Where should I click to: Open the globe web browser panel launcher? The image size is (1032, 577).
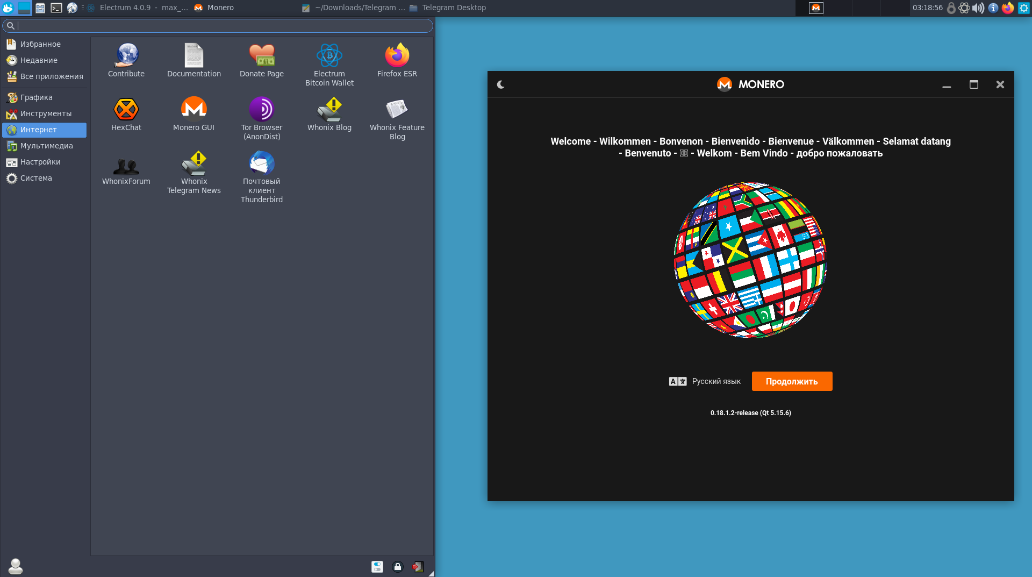click(72, 8)
